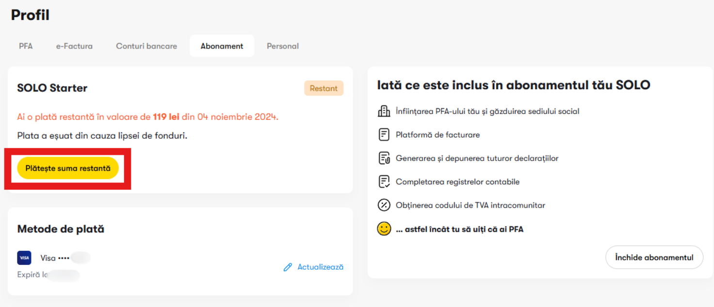Open the PFA tab

26,46
